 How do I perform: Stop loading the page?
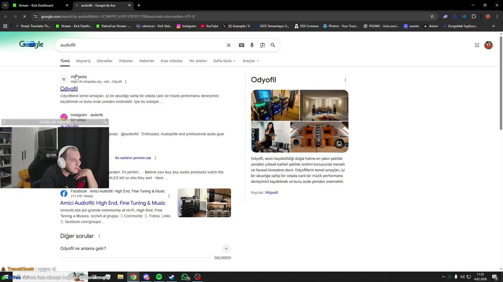coord(24,16)
